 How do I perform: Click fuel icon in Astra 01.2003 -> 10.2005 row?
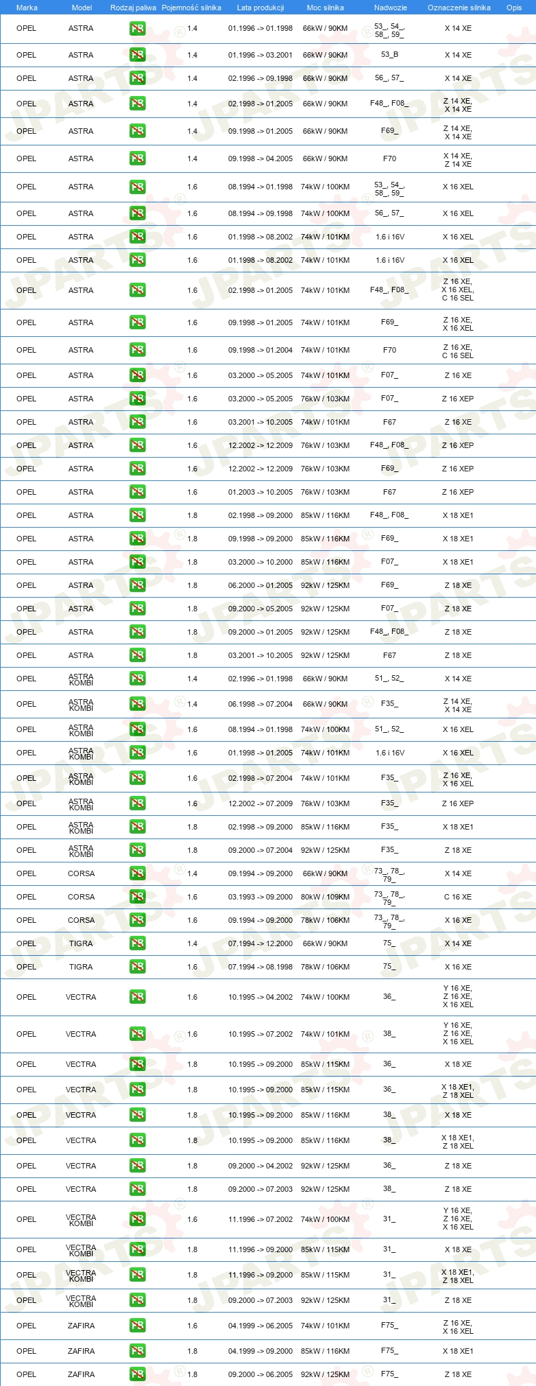coord(137,492)
